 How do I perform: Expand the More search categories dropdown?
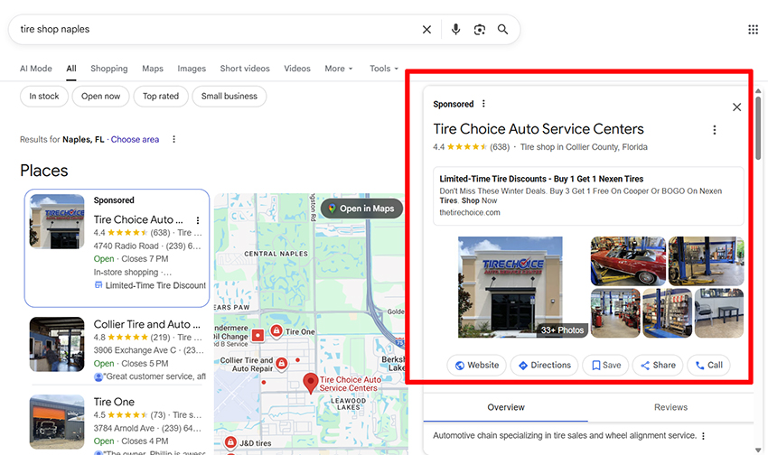tap(338, 69)
